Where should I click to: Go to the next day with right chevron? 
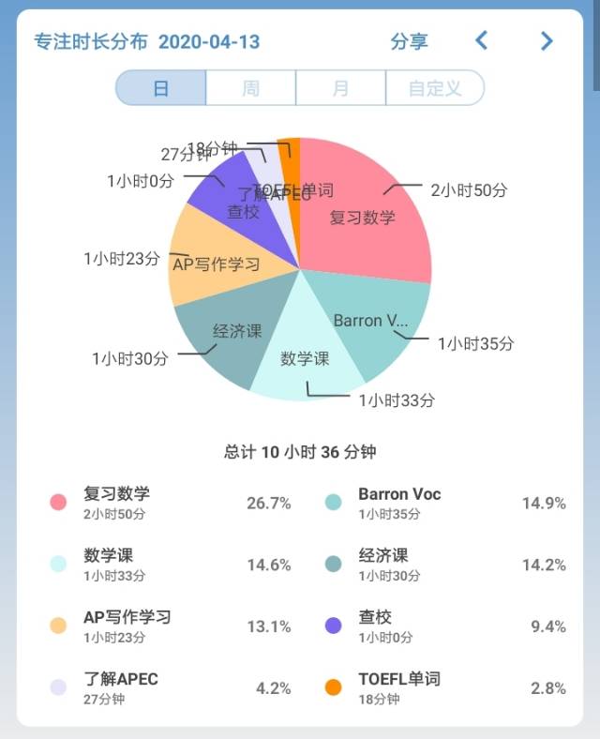(x=547, y=40)
